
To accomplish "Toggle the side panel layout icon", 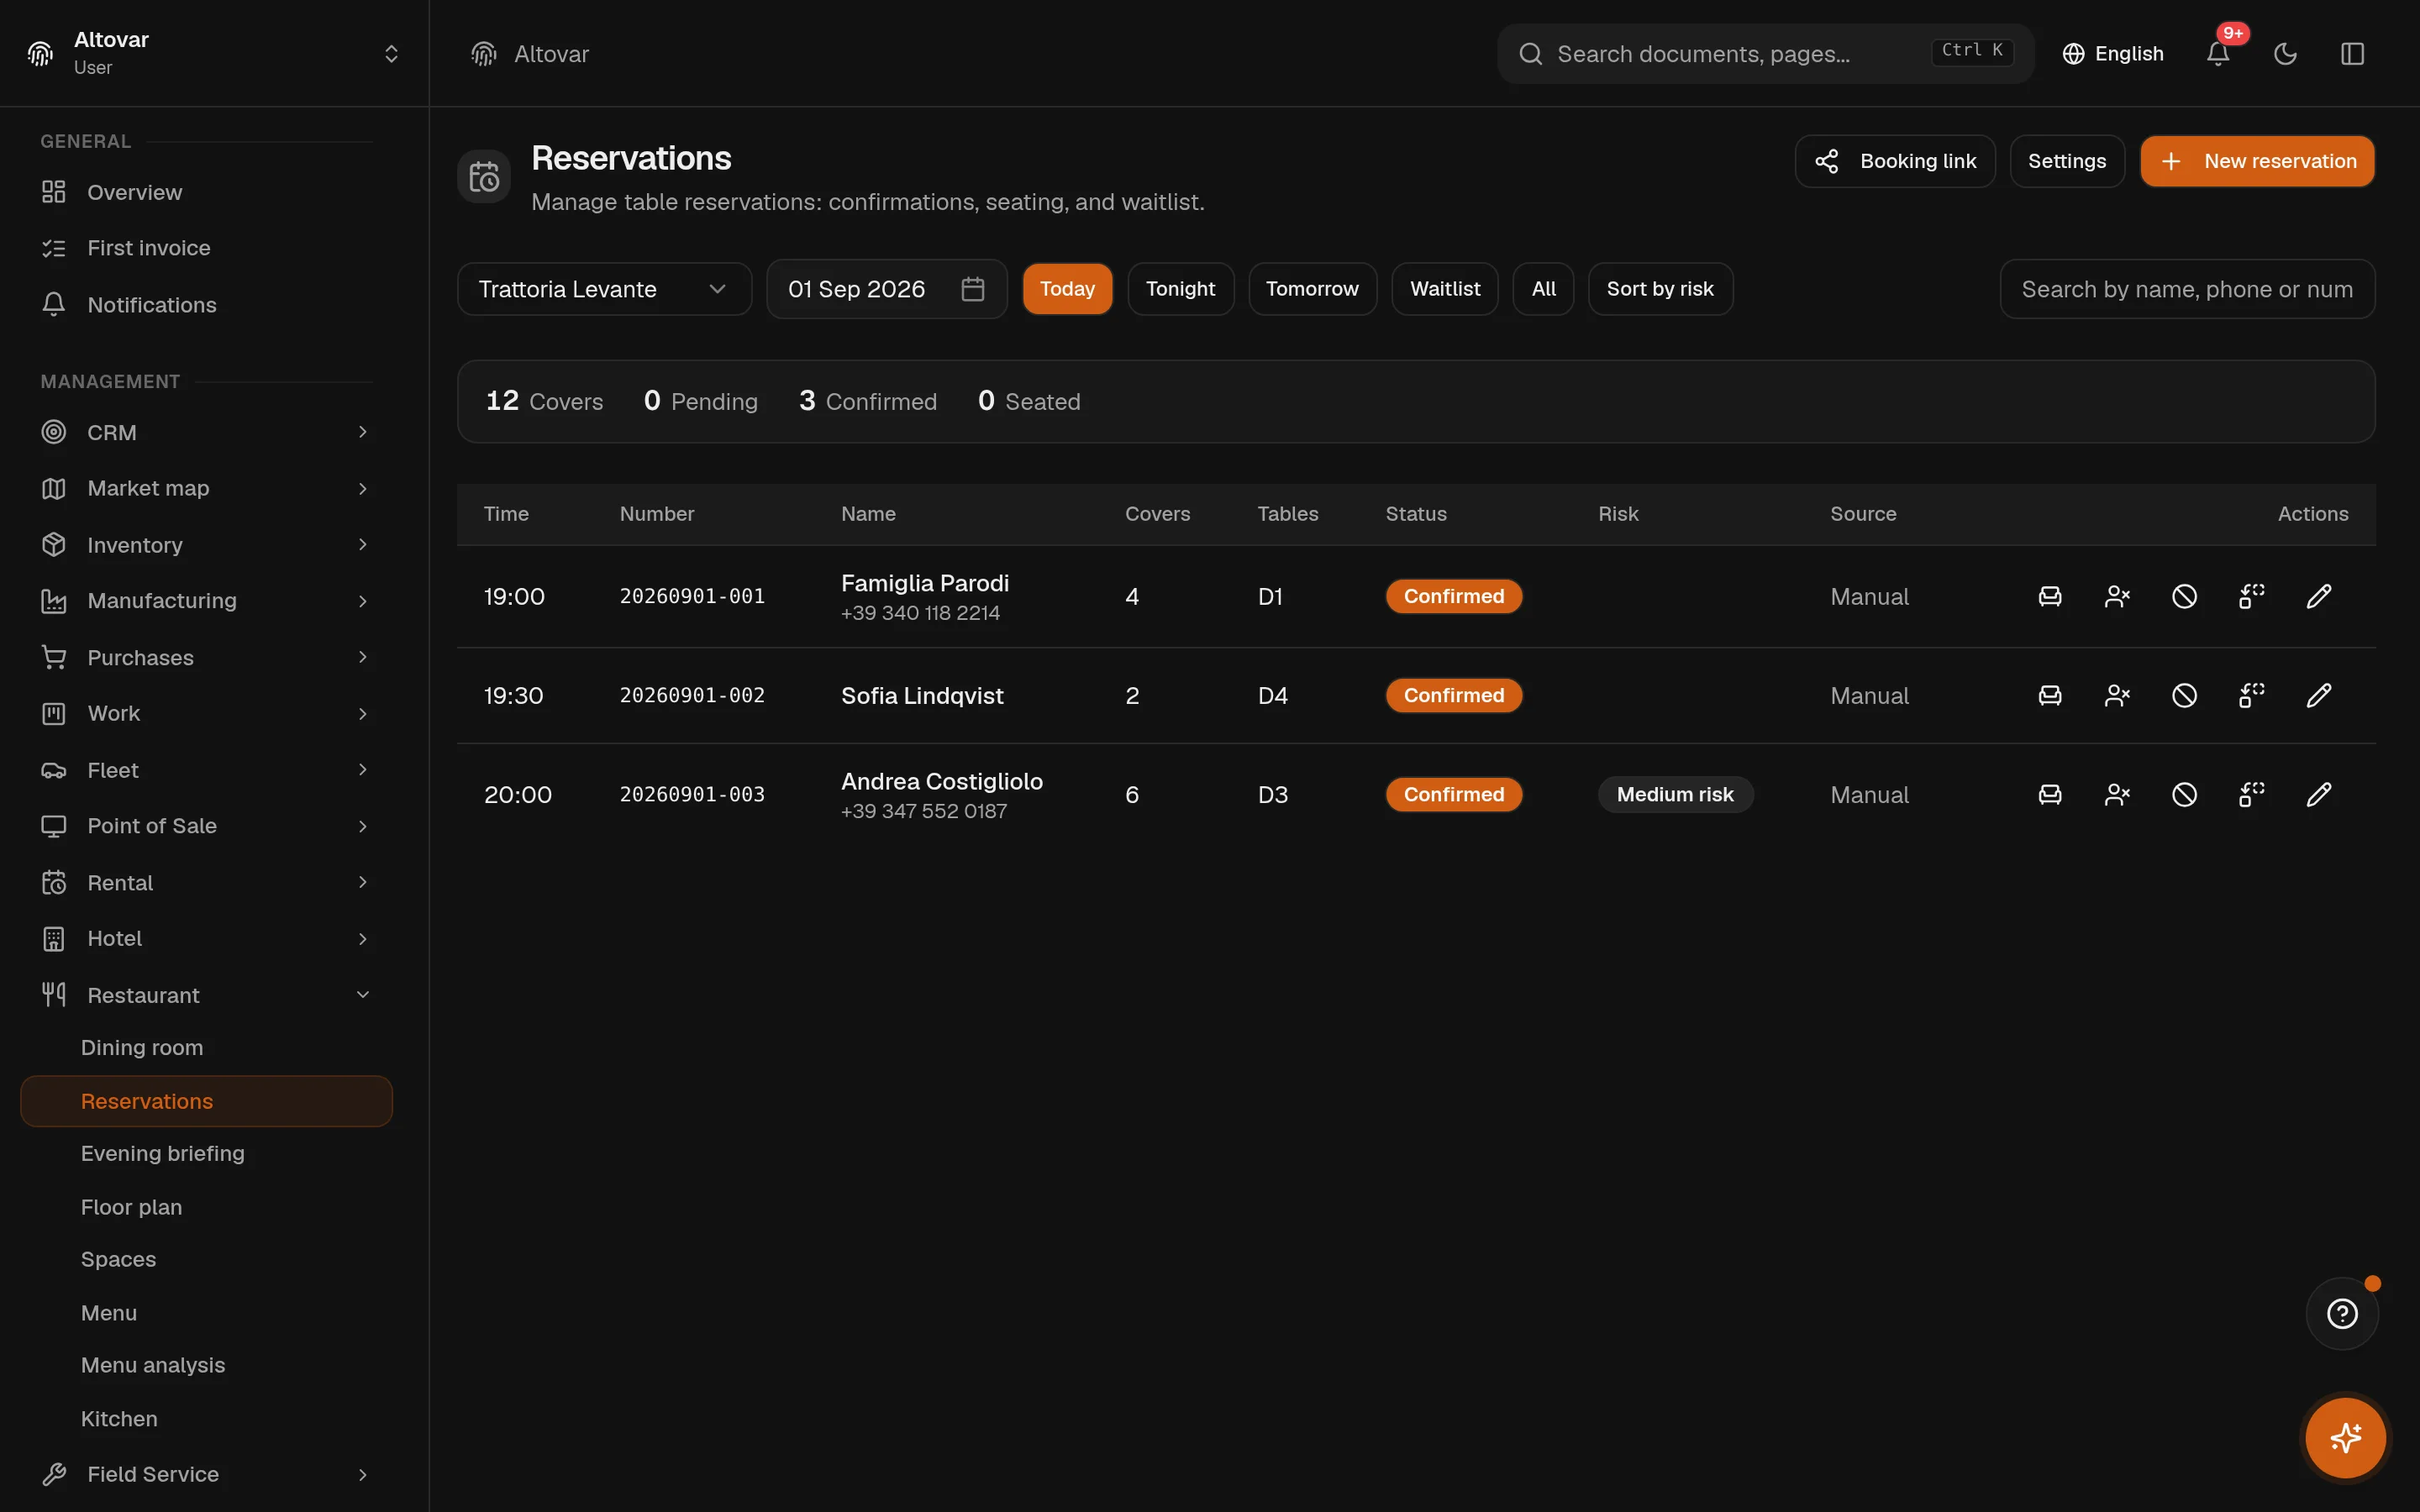I will click(2352, 53).
